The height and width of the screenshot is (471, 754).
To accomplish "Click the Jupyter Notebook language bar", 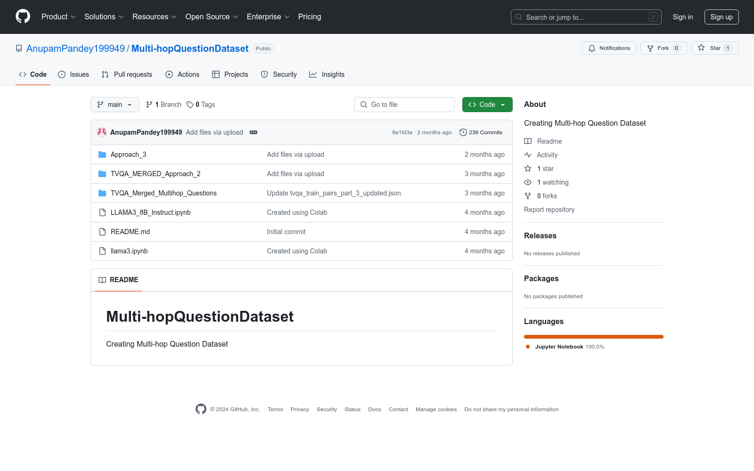I will click(594, 337).
